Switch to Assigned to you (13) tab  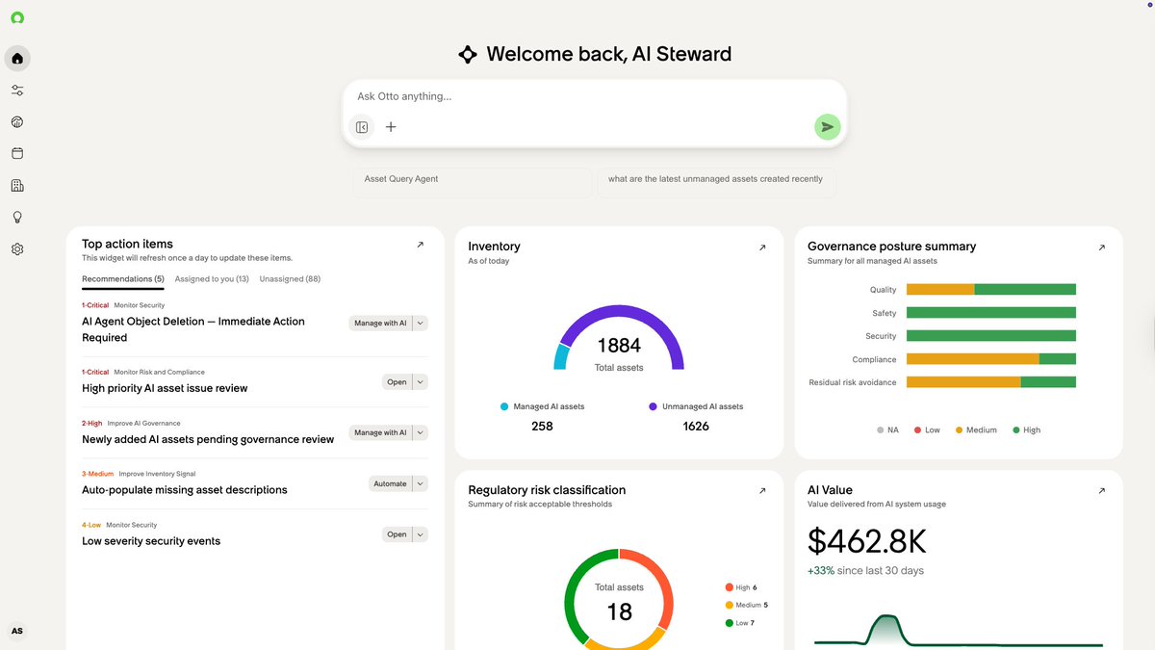(212, 279)
